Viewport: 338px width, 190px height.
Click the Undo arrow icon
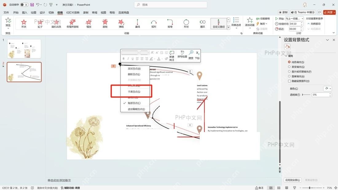tap(38, 5)
